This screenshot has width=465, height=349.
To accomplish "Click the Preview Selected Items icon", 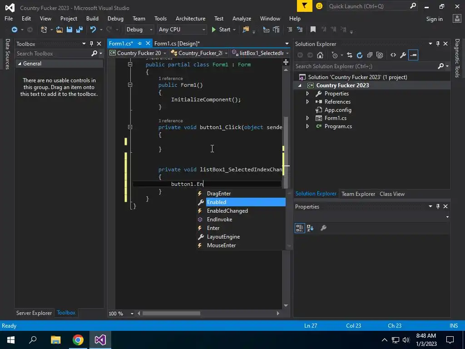I will (413, 55).
